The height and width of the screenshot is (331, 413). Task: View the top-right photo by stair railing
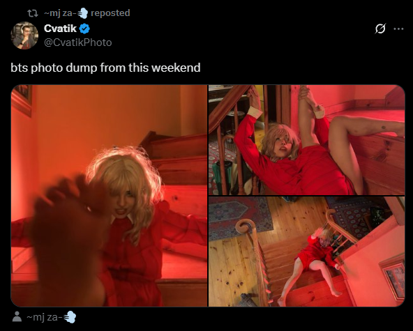(306, 139)
